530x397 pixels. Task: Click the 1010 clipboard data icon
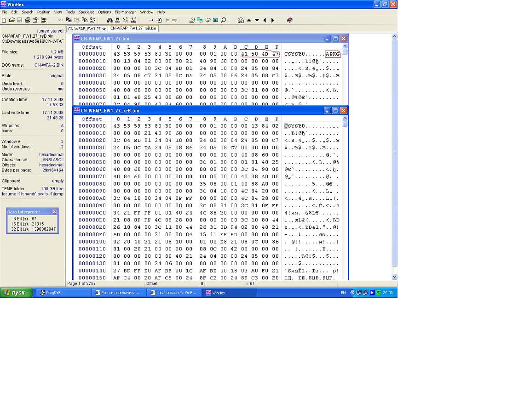click(x=92, y=20)
